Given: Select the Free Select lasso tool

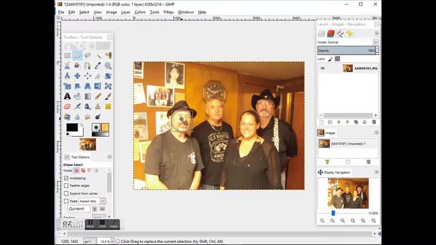Looking at the screenshot, I should [88, 55].
